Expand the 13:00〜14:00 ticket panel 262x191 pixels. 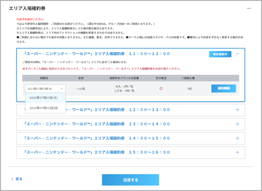[x=237, y=124]
